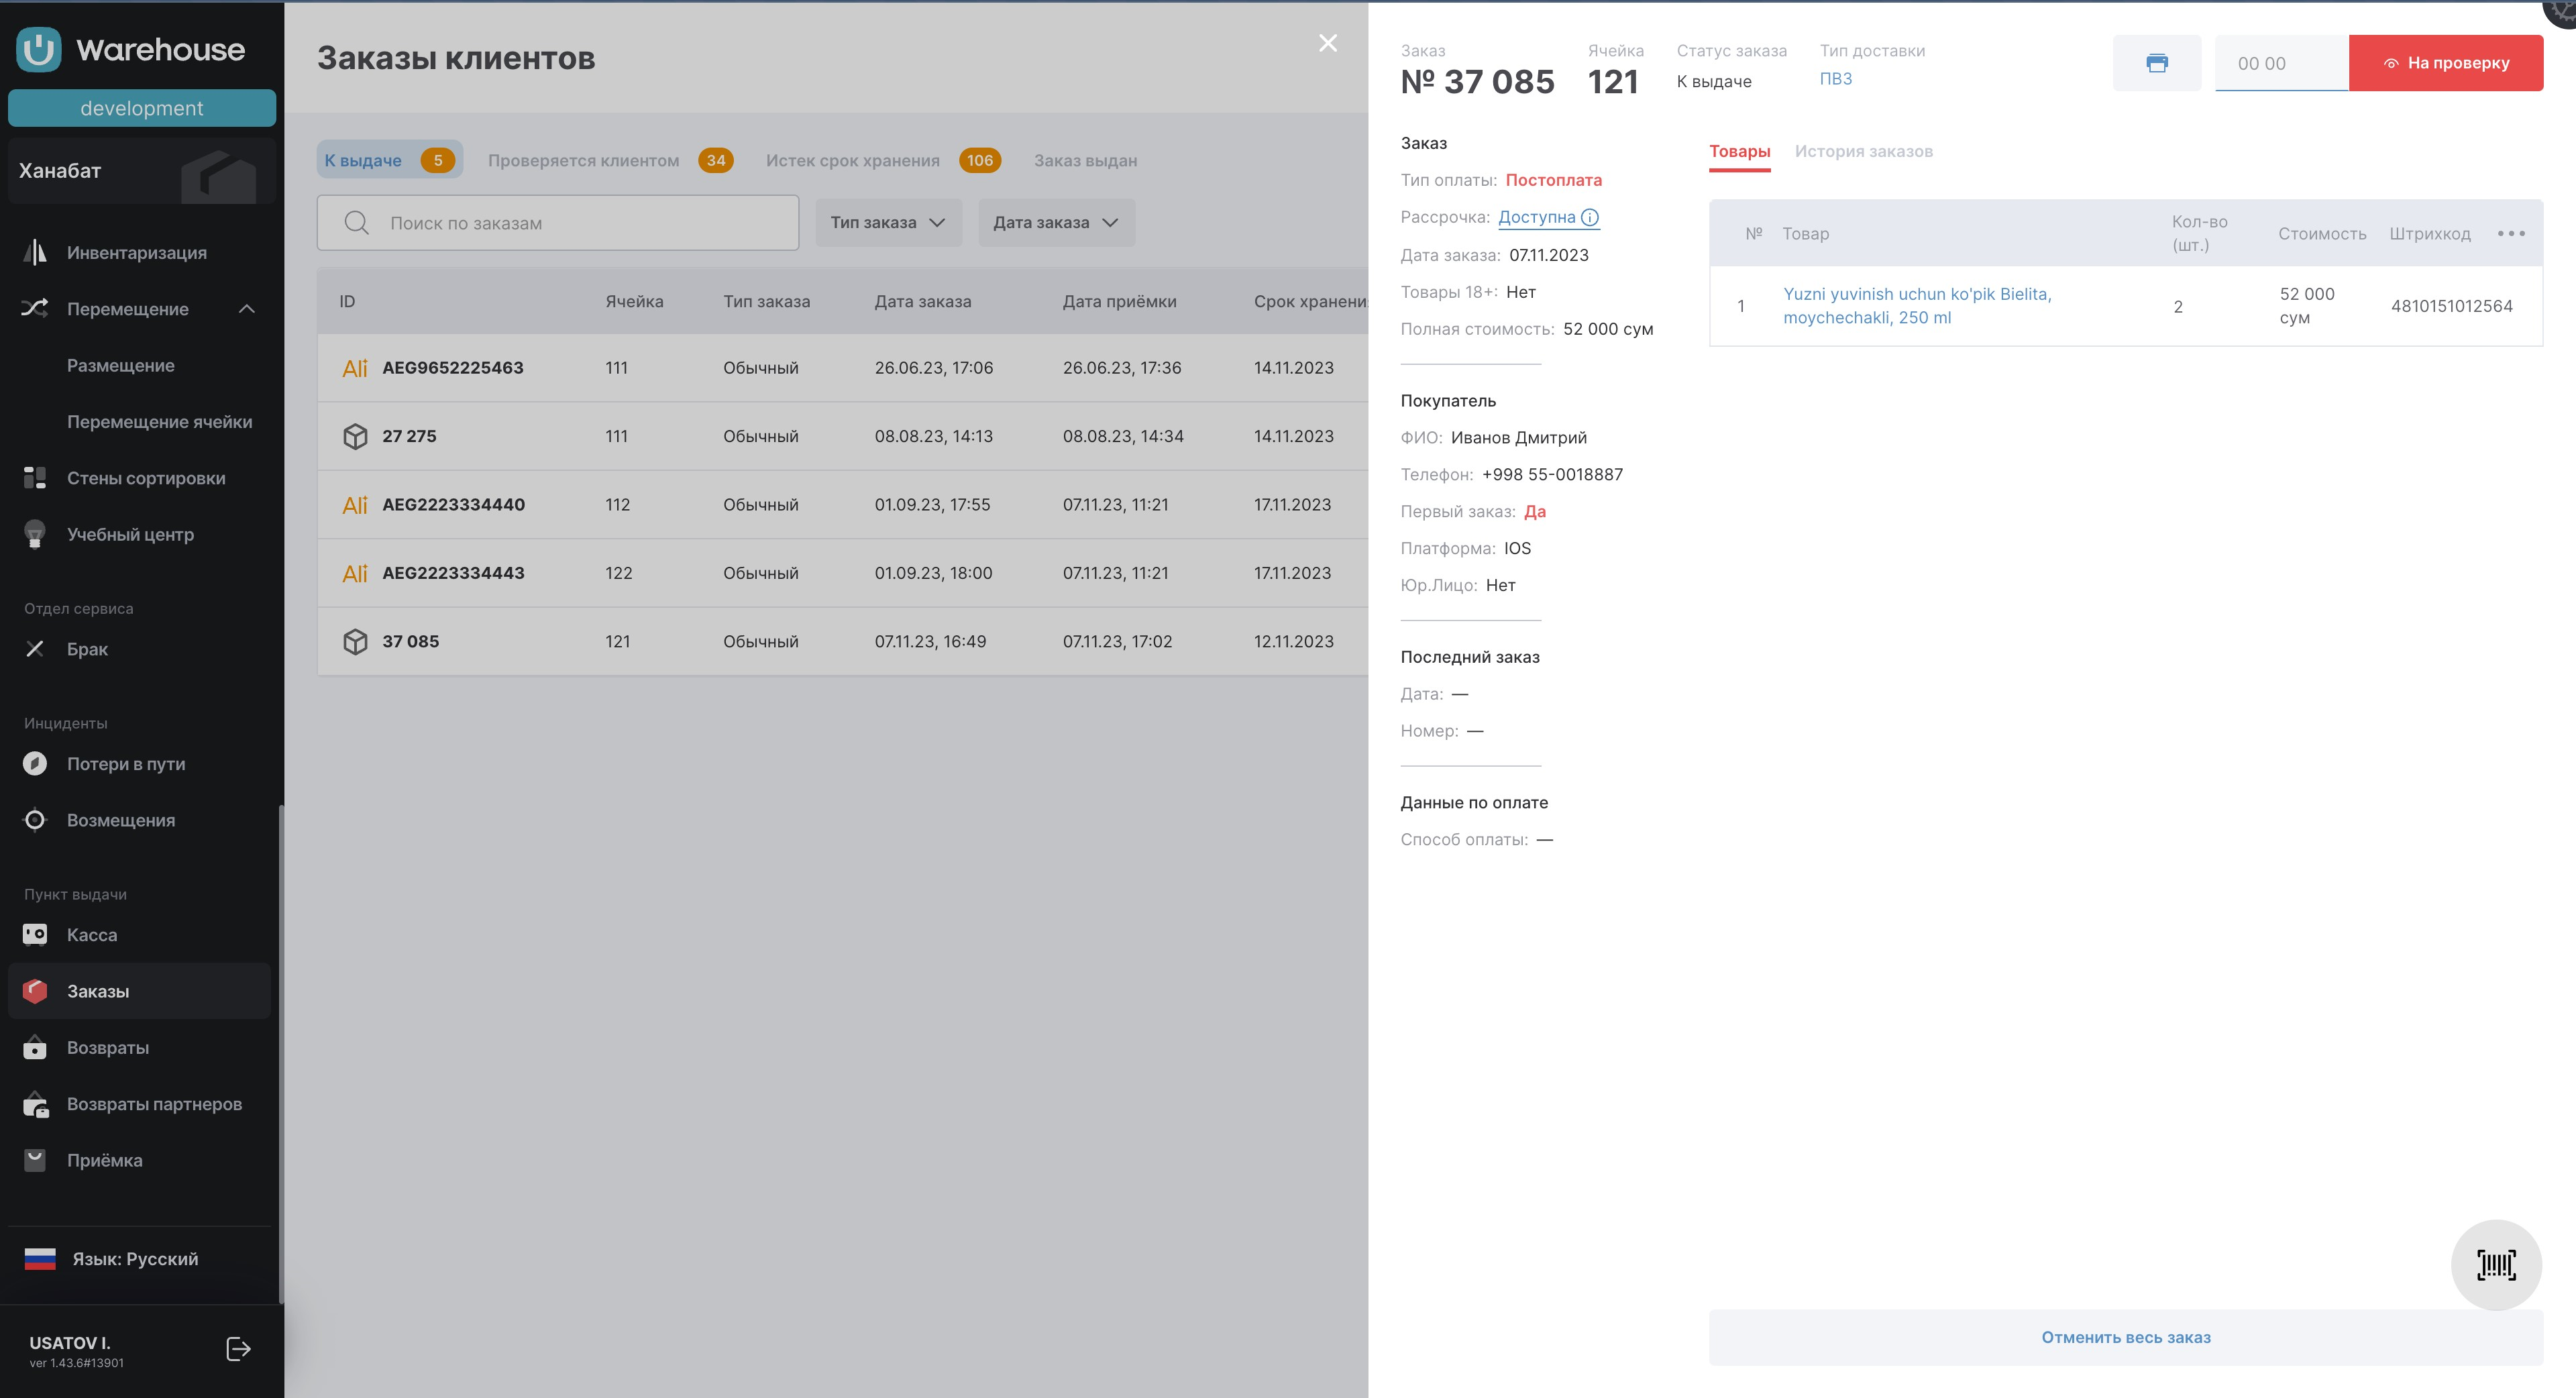2576x1398 pixels.
Task: Open the Дата заказа dropdown filter
Action: click(x=1055, y=222)
